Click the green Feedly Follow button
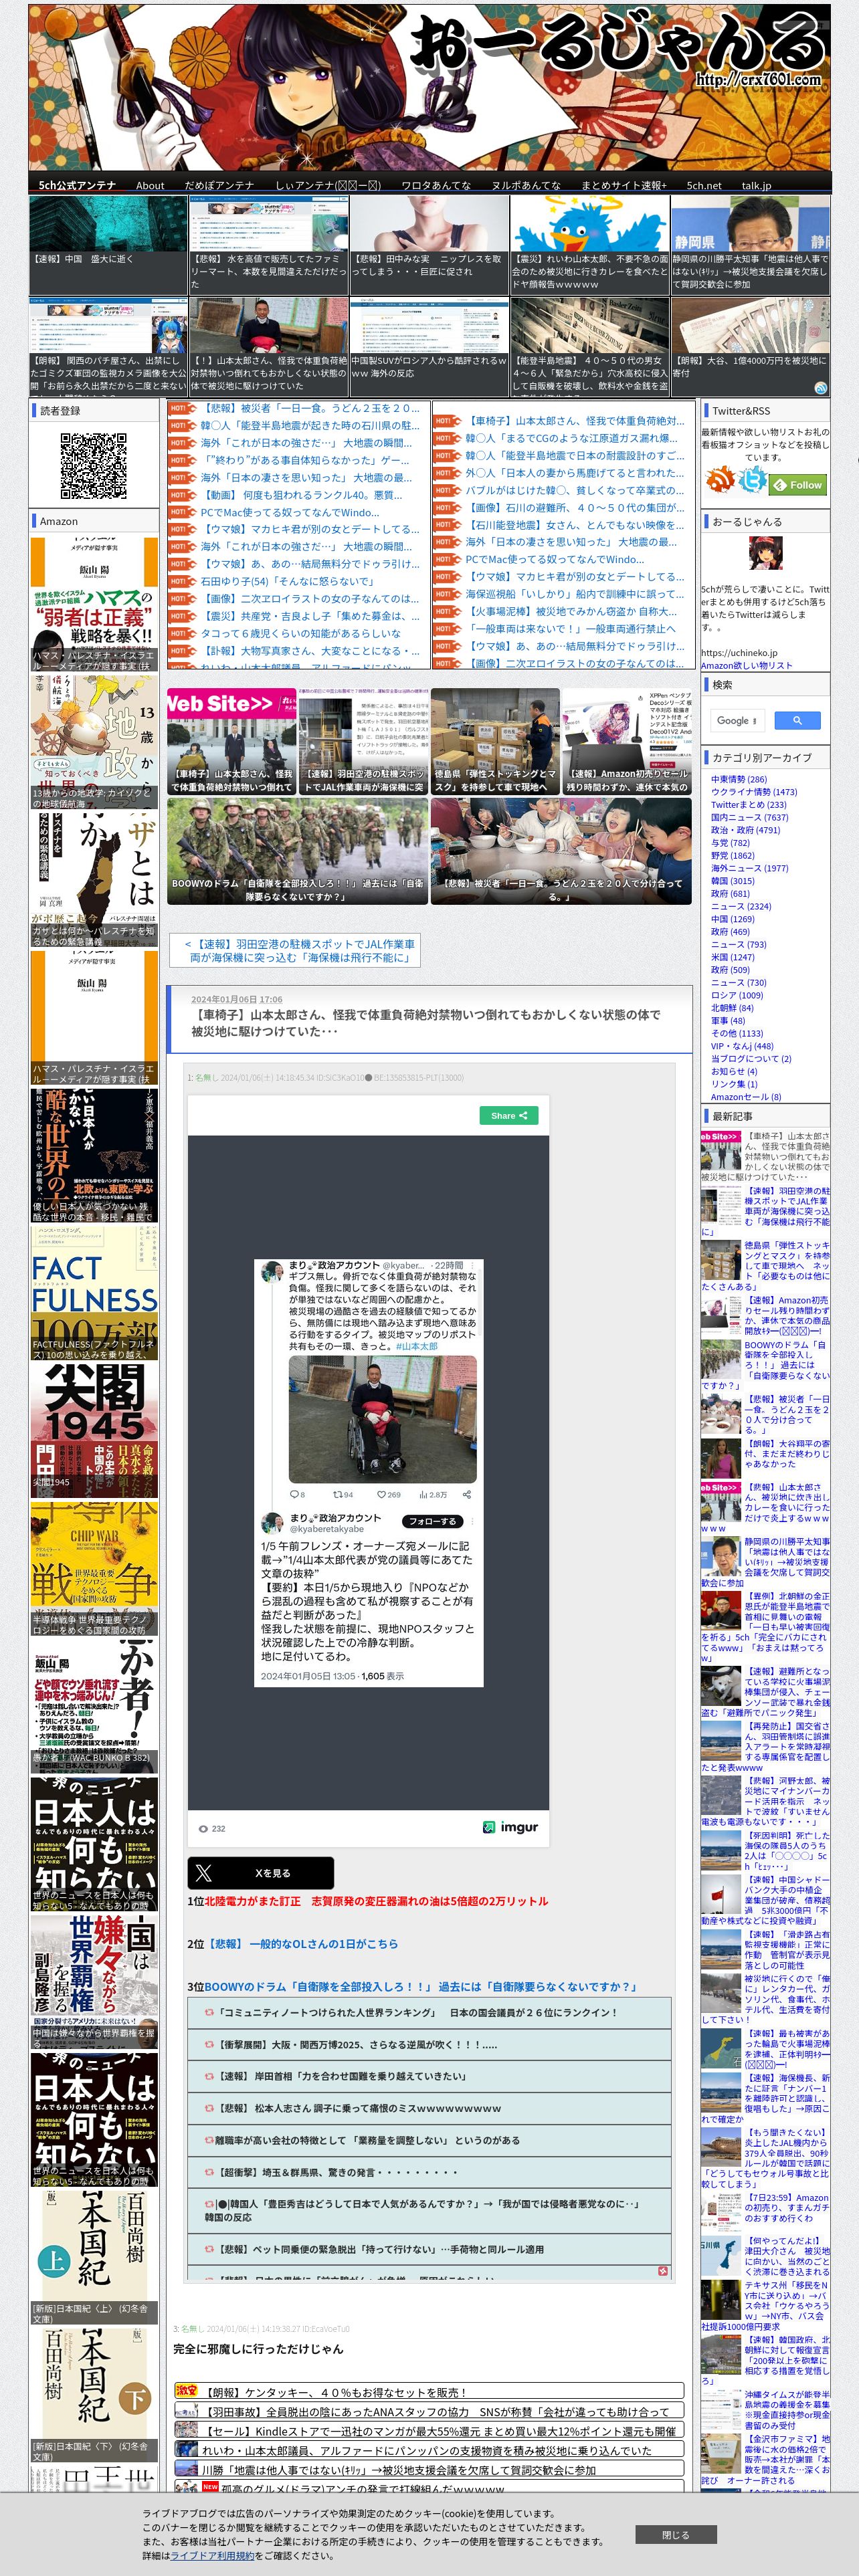The image size is (859, 2576). point(797,484)
